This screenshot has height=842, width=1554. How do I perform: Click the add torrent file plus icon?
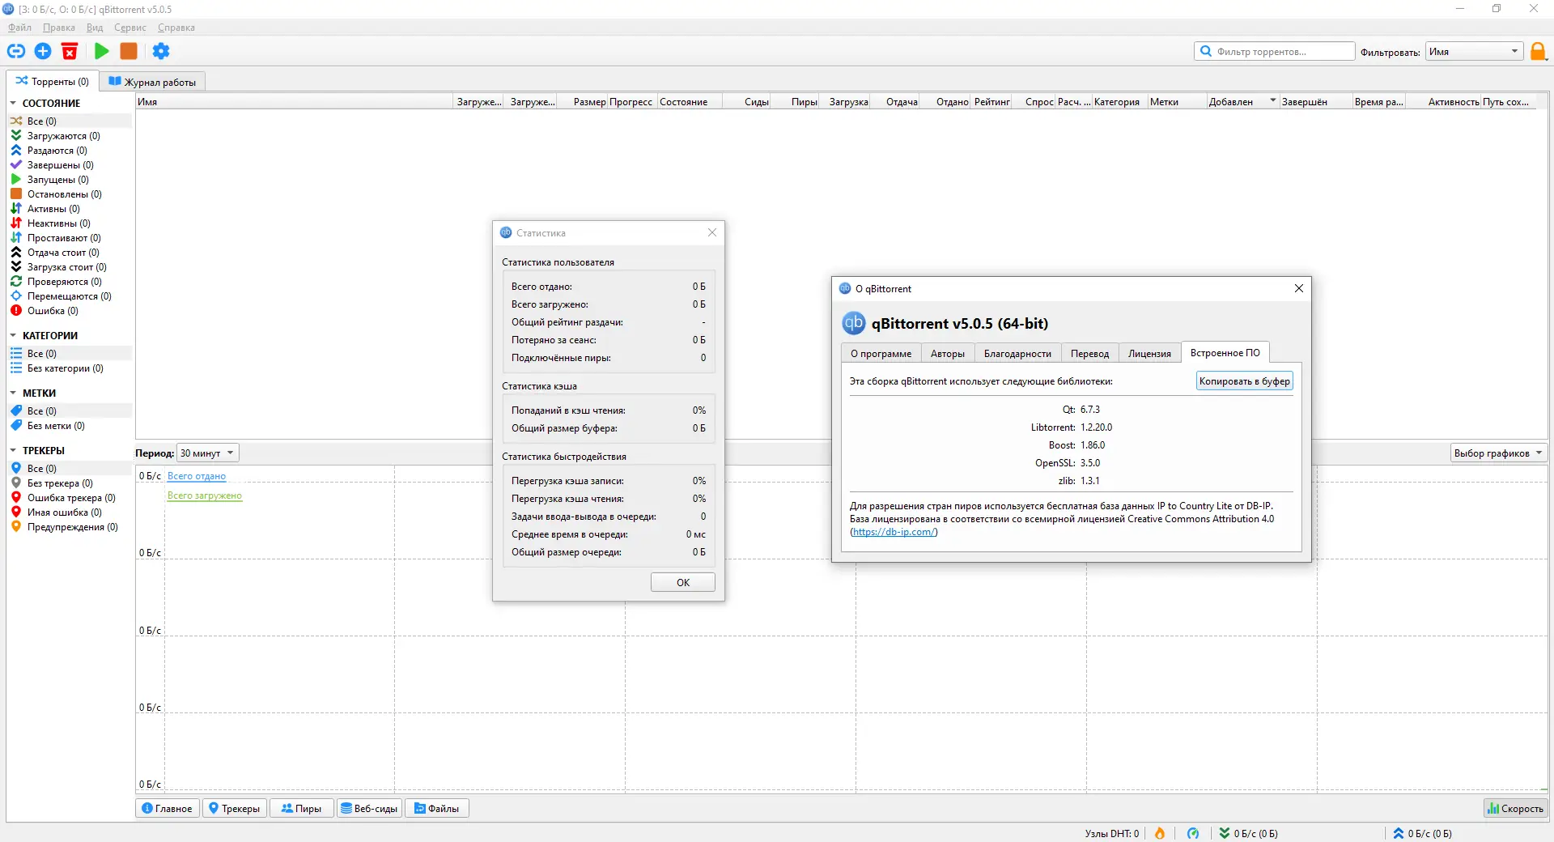click(43, 52)
